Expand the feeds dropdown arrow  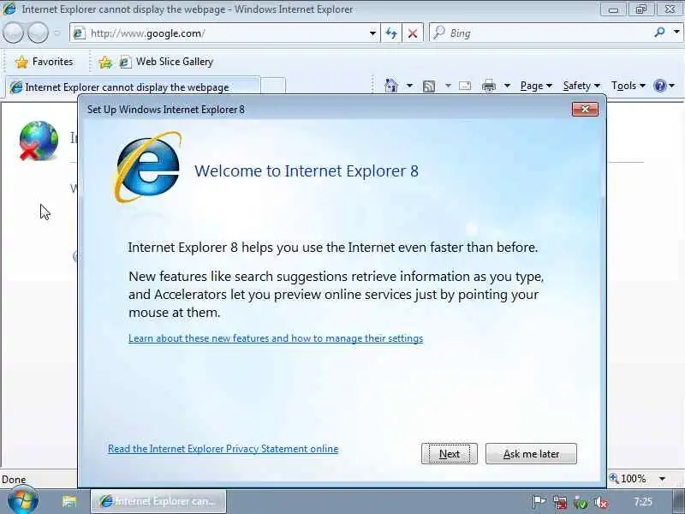[448, 86]
